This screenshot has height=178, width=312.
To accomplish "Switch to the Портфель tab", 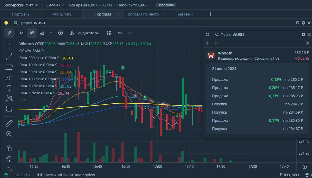I will pyautogui.click(x=21, y=14).
